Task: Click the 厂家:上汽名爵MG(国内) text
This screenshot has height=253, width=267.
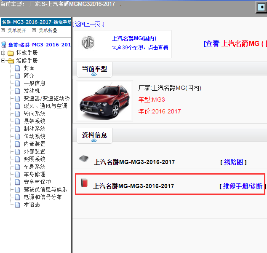Action: (x=170, y=88)
